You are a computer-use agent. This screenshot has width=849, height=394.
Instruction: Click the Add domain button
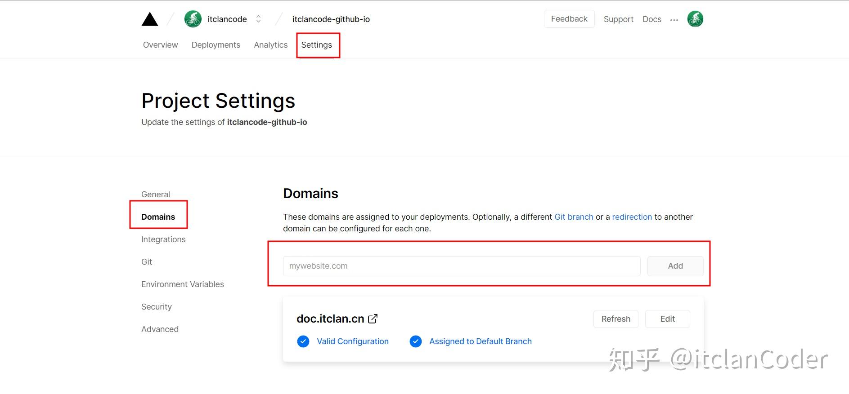click(x=675, y=266)
